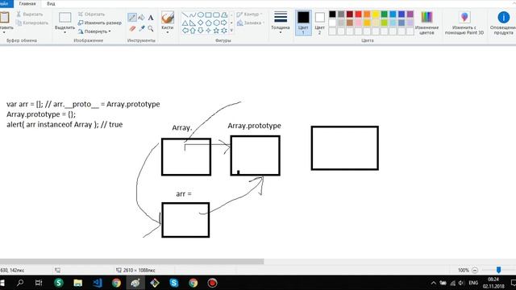Screen dimensions: 516x290
Task: Click Изменить с помощью Paint 3D
Action: coord(464,23)
